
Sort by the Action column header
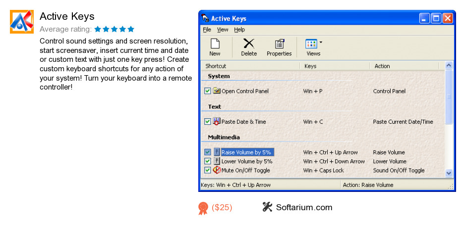(405, 66)
